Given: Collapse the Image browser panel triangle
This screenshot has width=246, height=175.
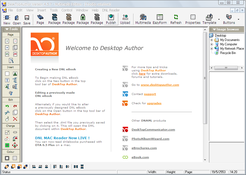Looking at the screenshot, I should pos(214,29).
